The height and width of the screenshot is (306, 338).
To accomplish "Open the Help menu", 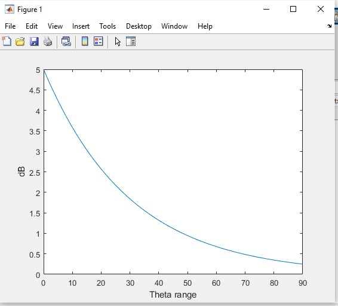I will click(205, 26).
